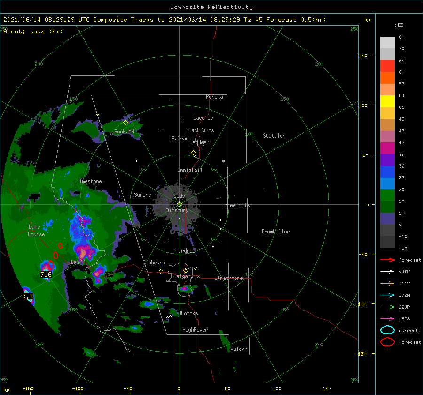Viewport: 423px width, 395px height.
Task: Select the cyan 27ZW arrow in the legend
Action: (x=387, y=295)
